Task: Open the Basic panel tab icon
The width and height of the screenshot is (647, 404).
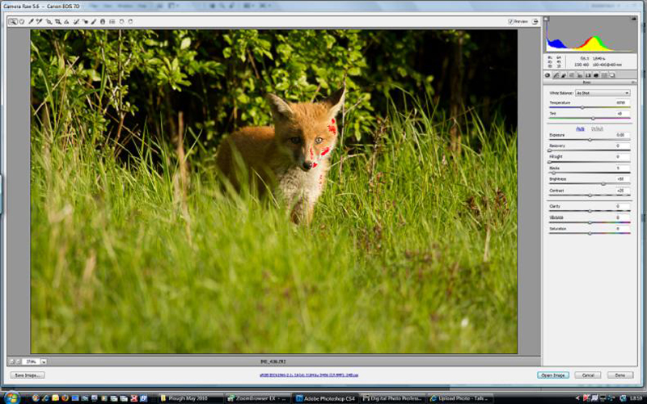Action: tap(548, 75)
